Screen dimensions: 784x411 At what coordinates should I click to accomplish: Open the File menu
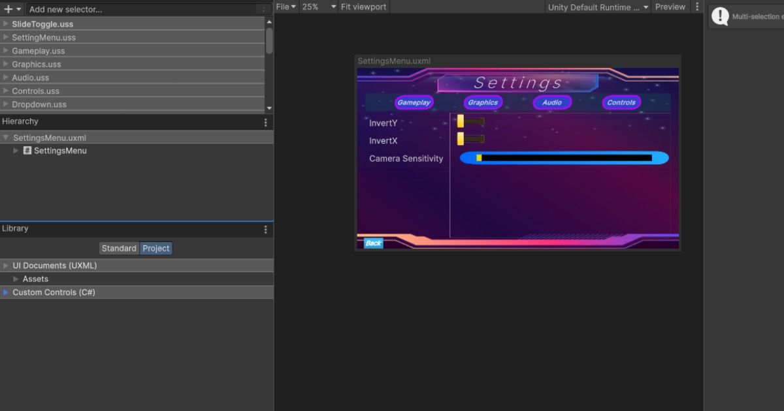[x=284, y=7]
